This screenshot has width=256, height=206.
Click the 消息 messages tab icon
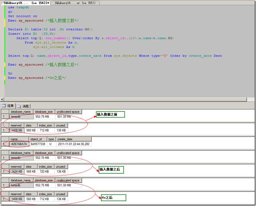pyautogui.click(x=19, y=106)
